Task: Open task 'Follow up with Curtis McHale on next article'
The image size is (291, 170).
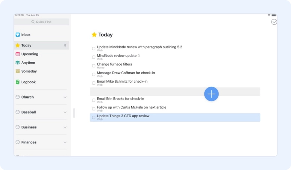Action: click(x=131, y=107)
